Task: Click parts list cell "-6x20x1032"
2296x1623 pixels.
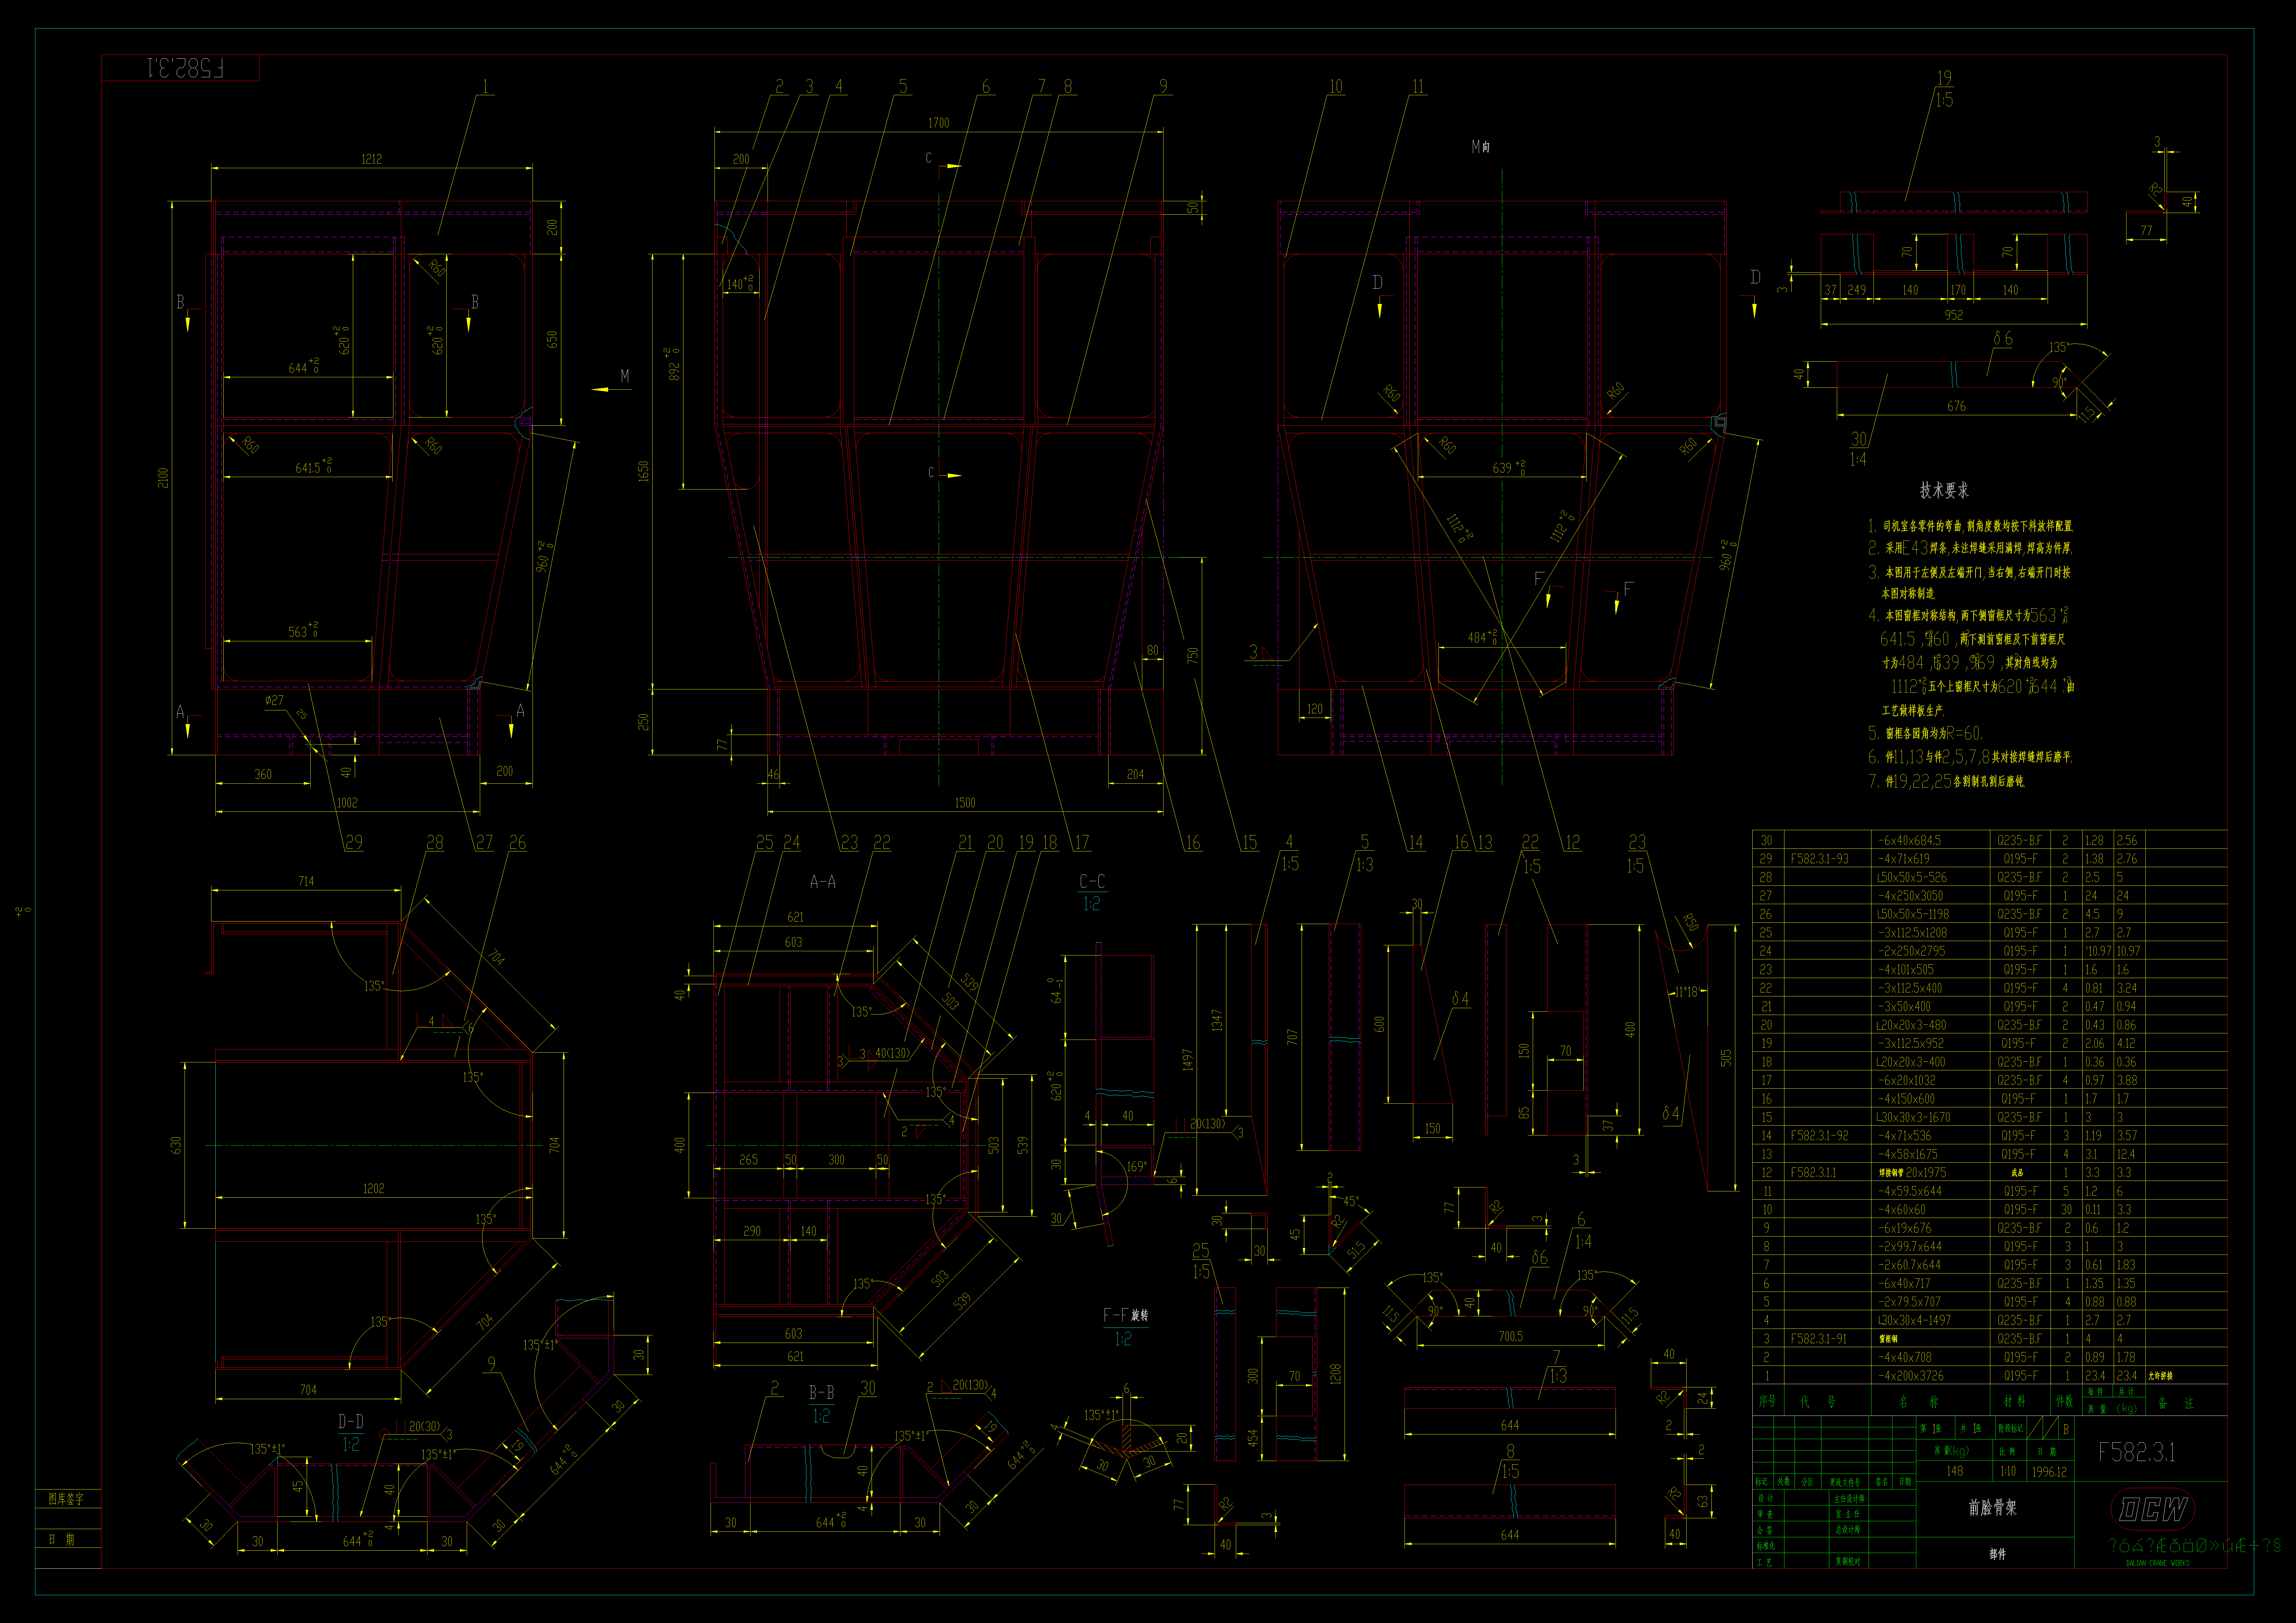Action: click(1907, 1080)
